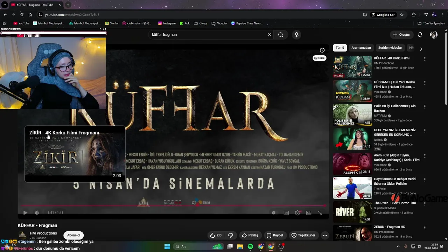Open more actions menu below the video
Screen dimensions: 448x252
coord(325,235)
